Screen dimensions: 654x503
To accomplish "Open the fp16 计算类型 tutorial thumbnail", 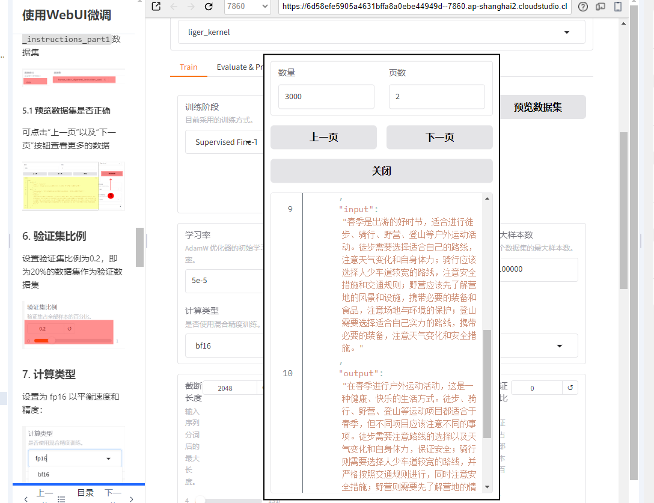I will point(73,454).
